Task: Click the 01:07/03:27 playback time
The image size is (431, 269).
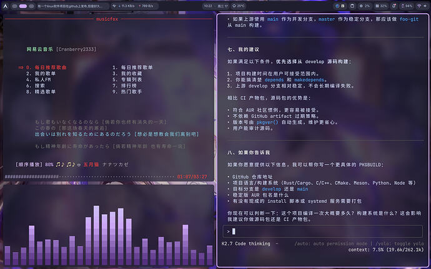Action: click(x=192, y=177)
